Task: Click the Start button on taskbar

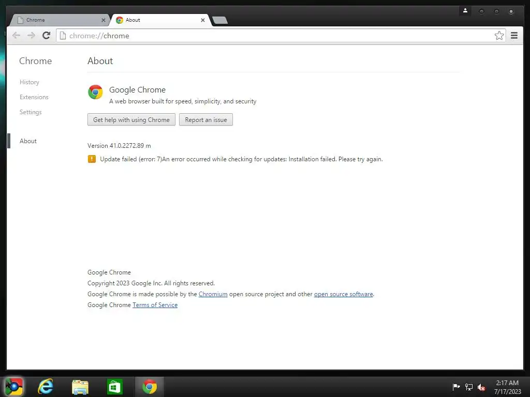Action: (x=14, y=387)
